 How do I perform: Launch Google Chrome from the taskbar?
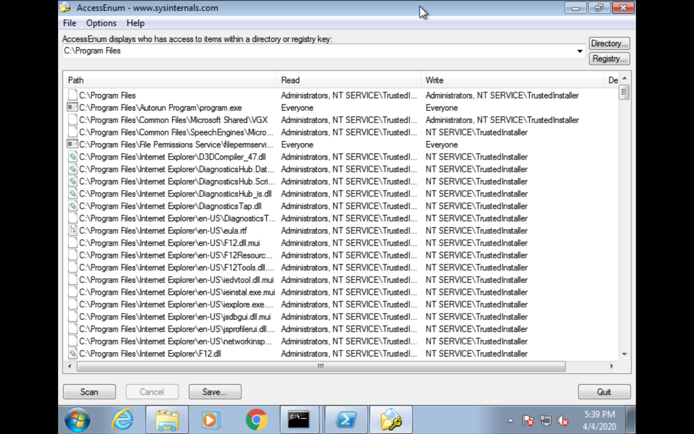click(256, 420)
